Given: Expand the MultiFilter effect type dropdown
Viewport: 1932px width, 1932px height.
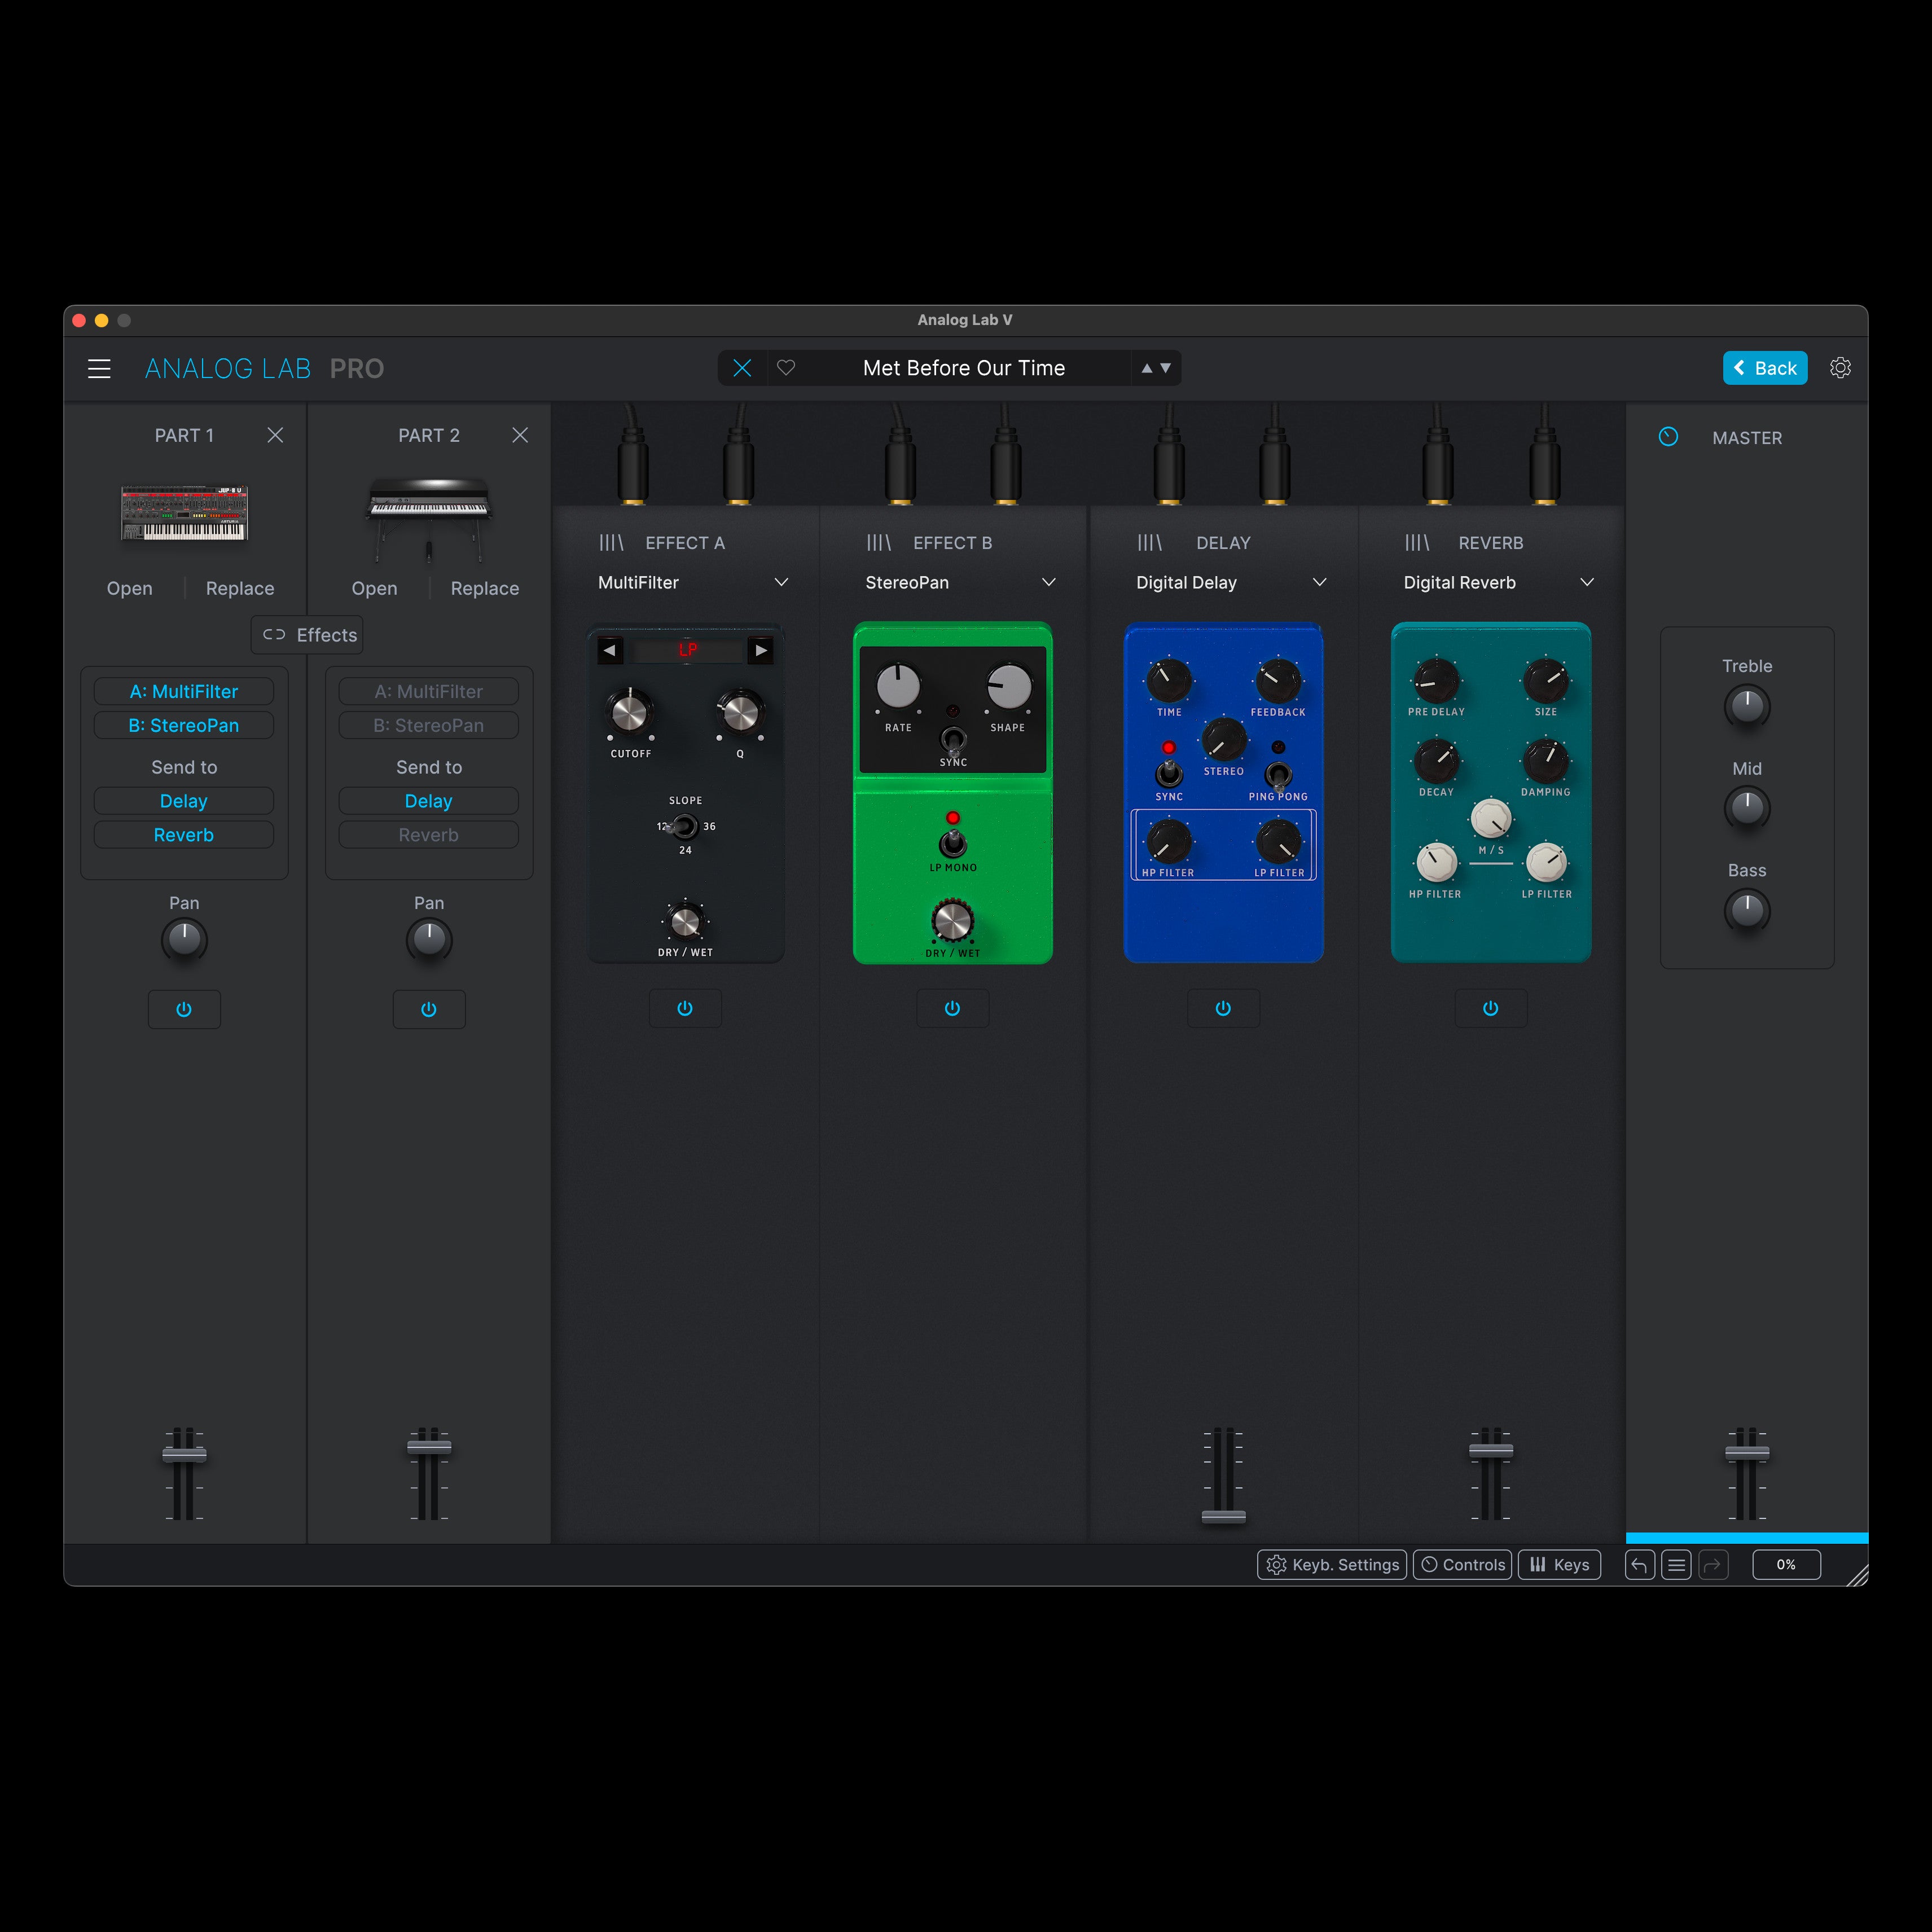Looking at the screenshot, I should tap(782, 582).
